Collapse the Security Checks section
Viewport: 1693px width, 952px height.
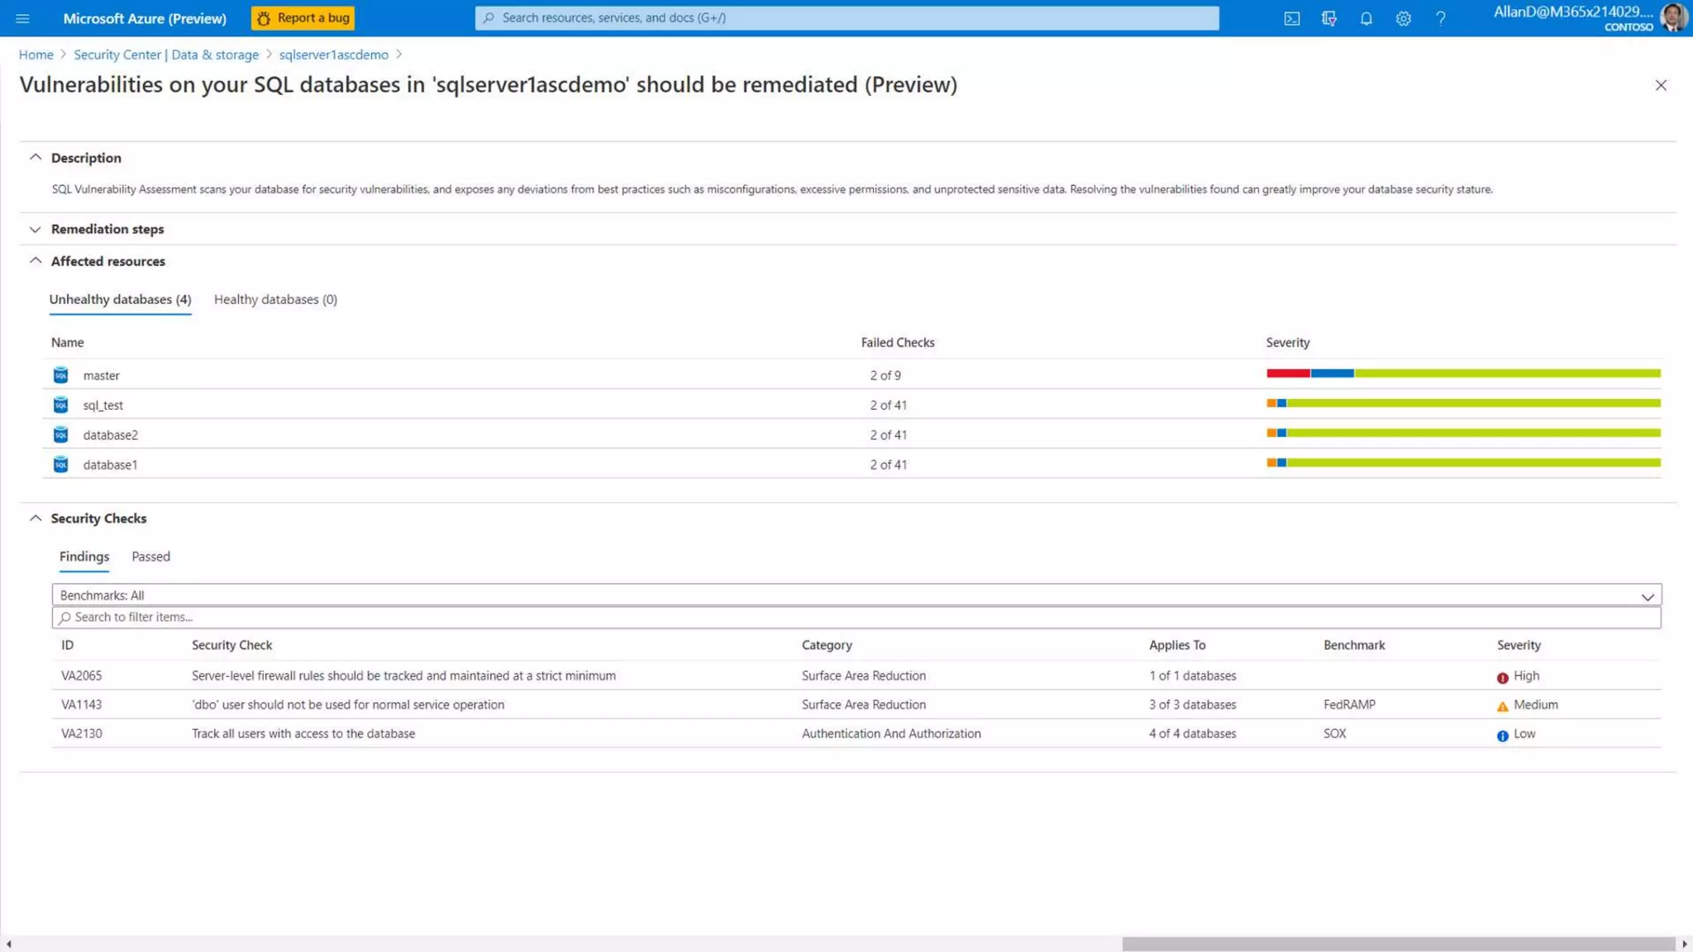coord(36,518)
